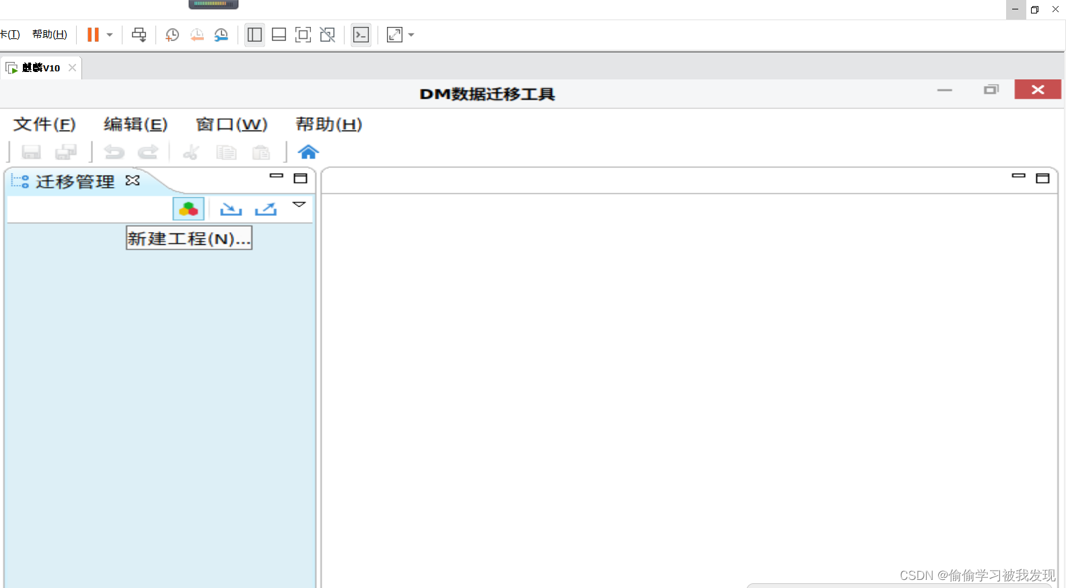The width and height of the screenshot is (1066, 588).
Task: Open the power options dropdown arrow
Action: [110, 35]
